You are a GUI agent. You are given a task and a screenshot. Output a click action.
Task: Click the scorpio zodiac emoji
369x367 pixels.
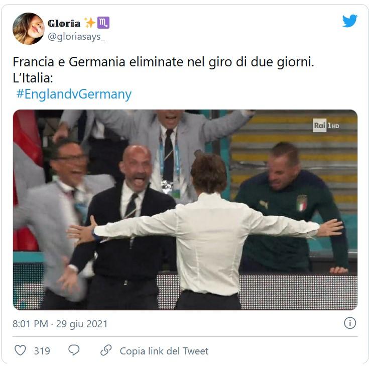[x=103, y=23]
